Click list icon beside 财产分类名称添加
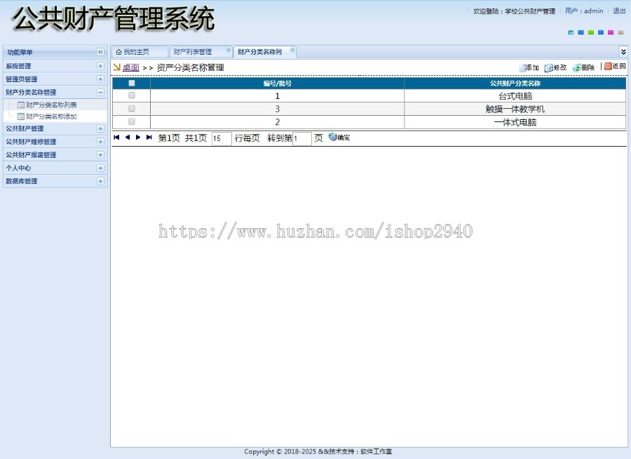Image resolution: width=631 pixels, height=459 pixels. click(21, 117)
